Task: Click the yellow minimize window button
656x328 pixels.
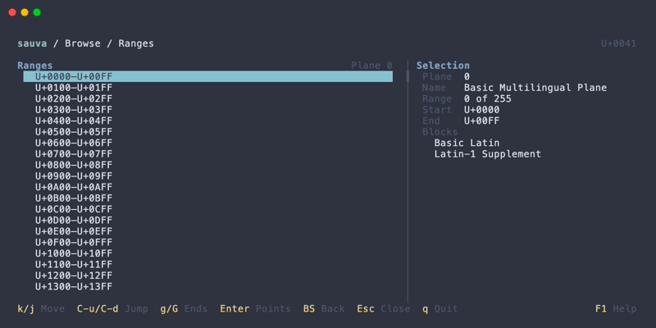Action: [x=25, y=12]
